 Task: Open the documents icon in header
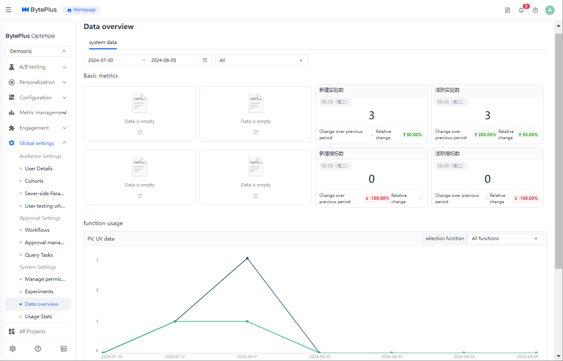(507, 10)
